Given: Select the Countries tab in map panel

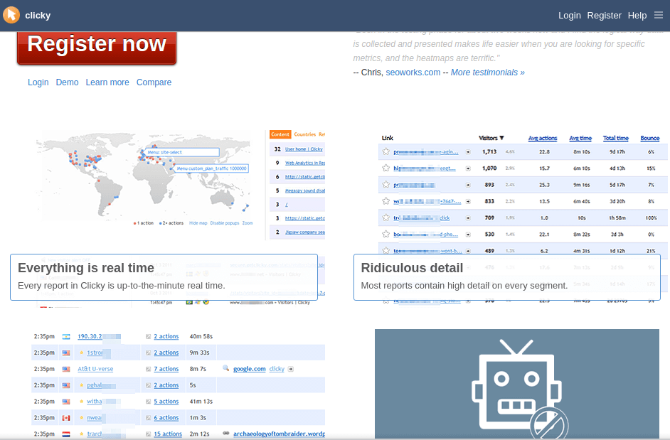Looking at the screenshot, I should pos(305,134).
